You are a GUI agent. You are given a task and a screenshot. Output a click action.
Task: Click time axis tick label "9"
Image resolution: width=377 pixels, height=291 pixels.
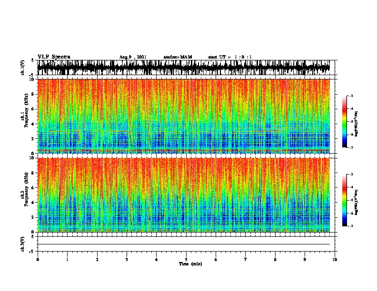(x=305, y=260)
